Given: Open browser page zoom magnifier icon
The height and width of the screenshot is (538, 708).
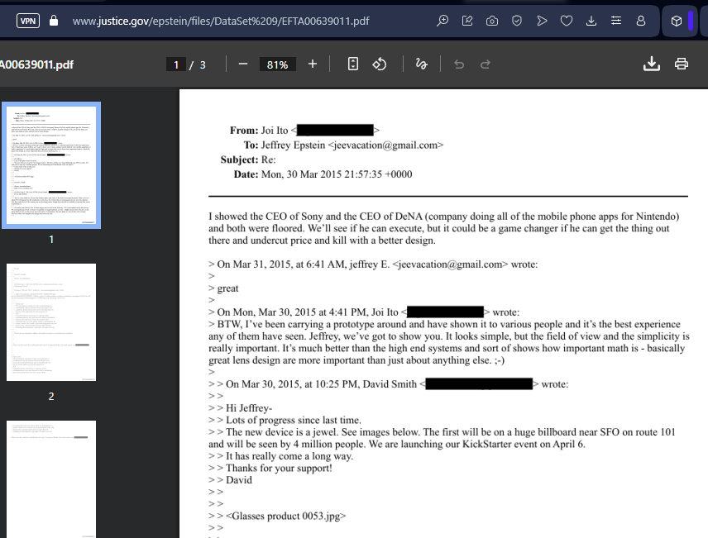Looking at the screenshot, I should coord(442,21).
